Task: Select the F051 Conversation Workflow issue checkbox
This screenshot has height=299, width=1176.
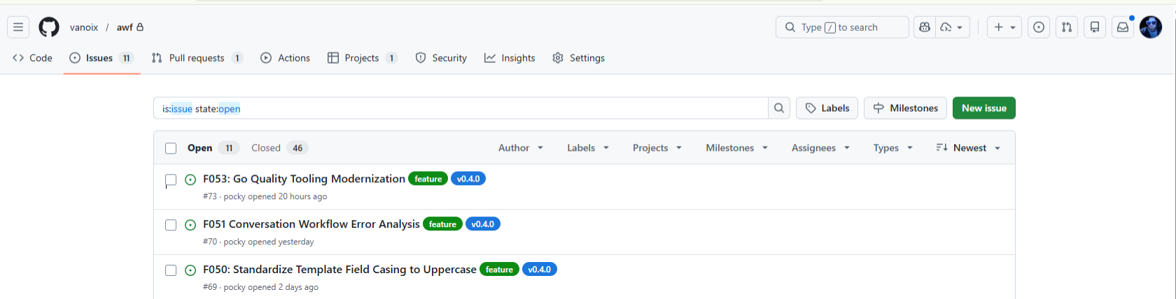Action: (x=171, y=225)
